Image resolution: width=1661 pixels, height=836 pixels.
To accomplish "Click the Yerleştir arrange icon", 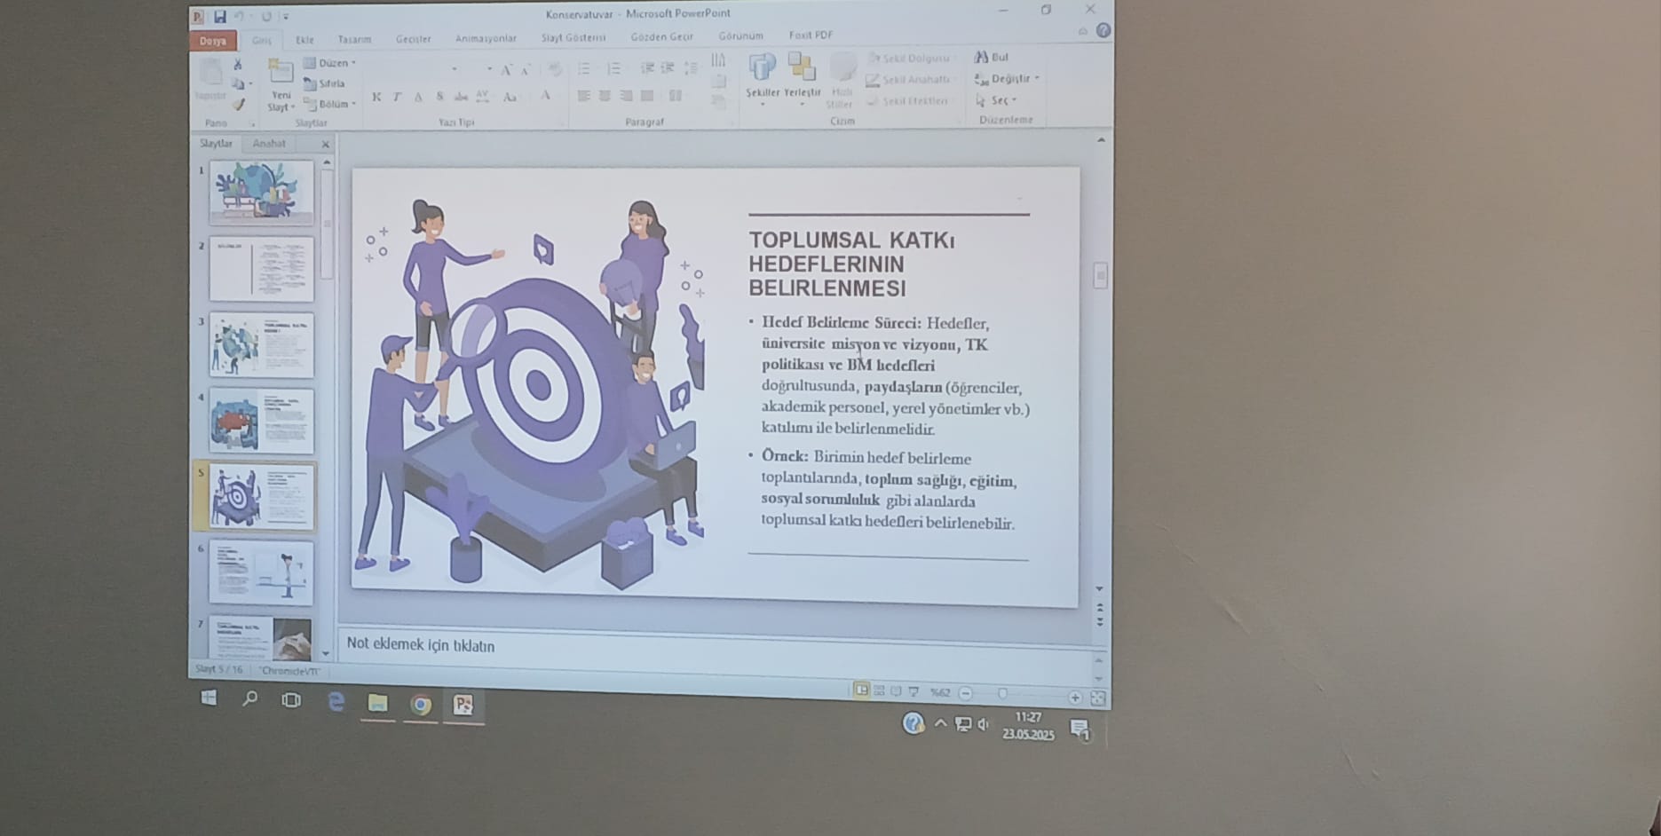I will (x=802, y=69).
